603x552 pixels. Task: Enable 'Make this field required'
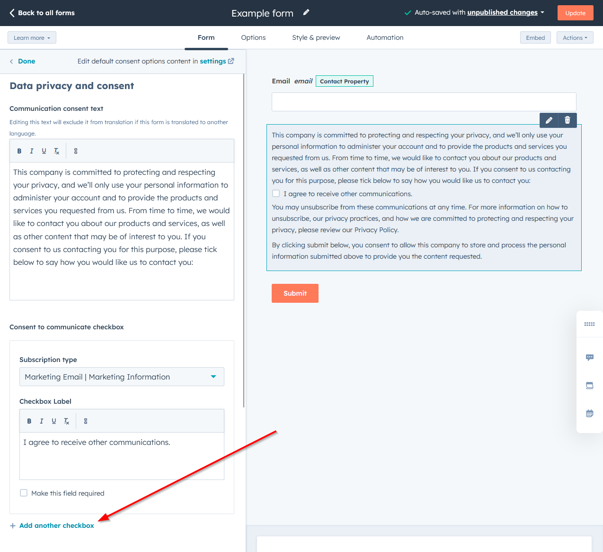23,493
